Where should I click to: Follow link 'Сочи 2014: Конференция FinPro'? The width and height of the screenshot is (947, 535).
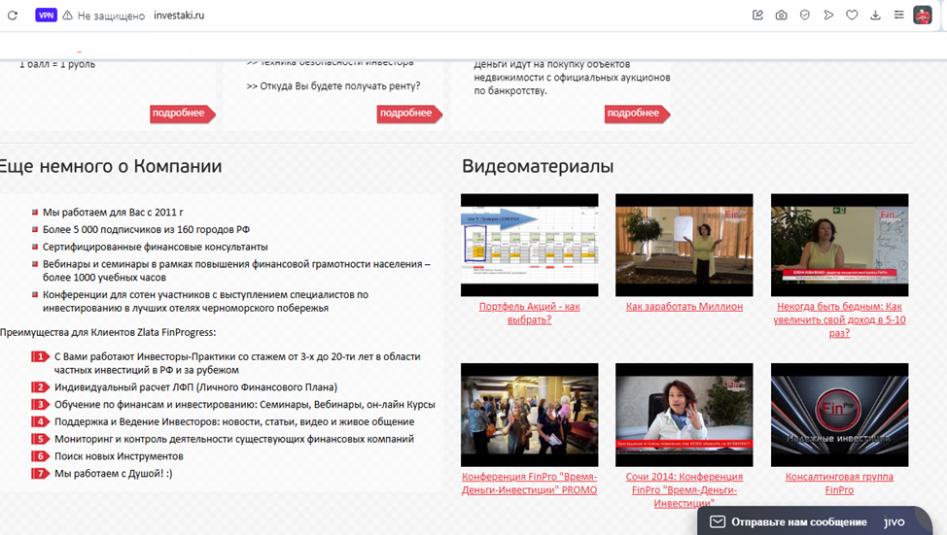pyautogui.click(x=684, y=489)
